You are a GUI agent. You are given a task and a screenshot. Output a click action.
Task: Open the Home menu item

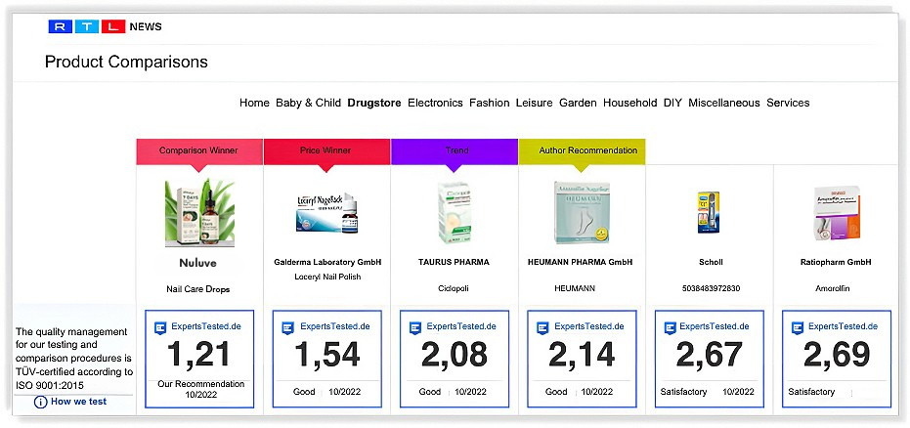254,103
